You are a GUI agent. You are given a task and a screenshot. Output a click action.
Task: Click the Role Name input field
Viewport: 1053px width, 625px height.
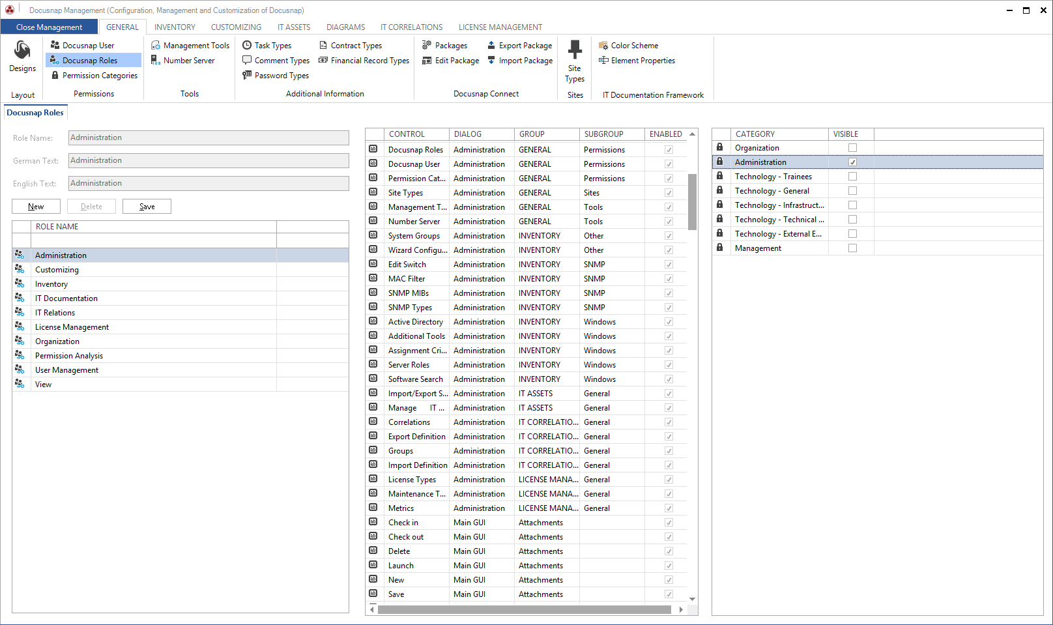(209, 138)
